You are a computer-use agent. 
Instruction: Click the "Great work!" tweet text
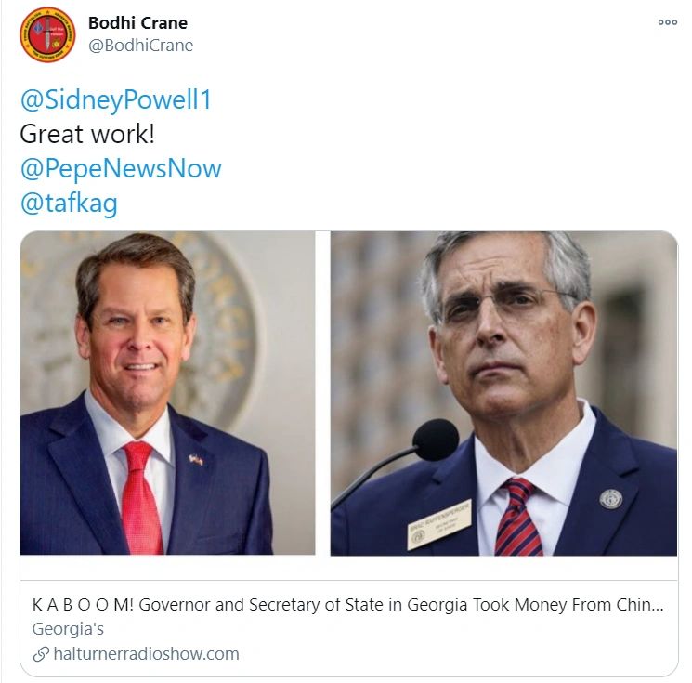coord(87,134)
